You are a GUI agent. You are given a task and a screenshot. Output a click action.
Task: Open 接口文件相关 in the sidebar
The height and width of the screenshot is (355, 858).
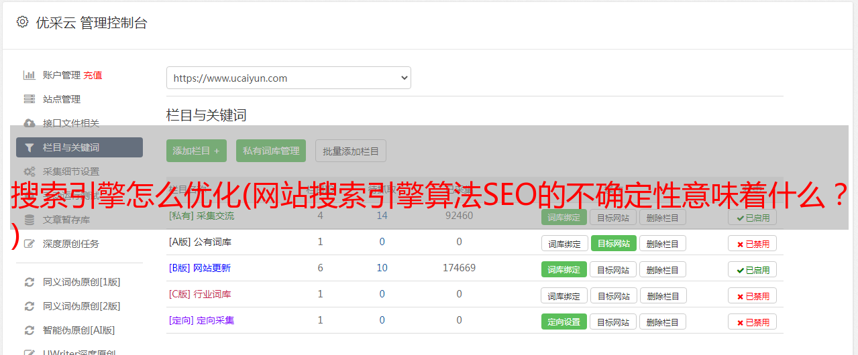click(x=71, y=123)
